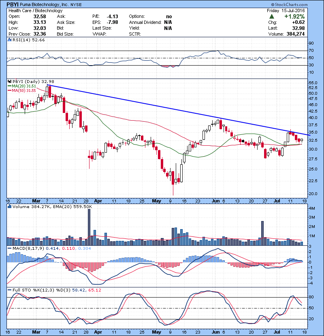The image size is (324, 336).
Task: Click the Apr label on price chart axis
Action: (98, 201)
